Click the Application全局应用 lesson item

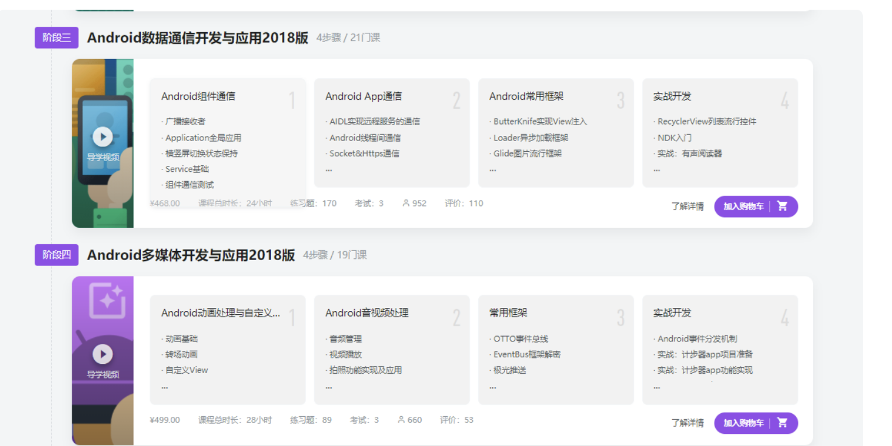(x=201, y=138)
